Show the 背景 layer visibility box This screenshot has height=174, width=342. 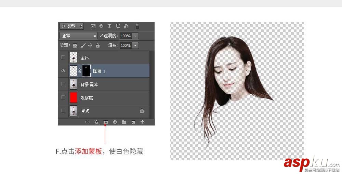[63, 110]
